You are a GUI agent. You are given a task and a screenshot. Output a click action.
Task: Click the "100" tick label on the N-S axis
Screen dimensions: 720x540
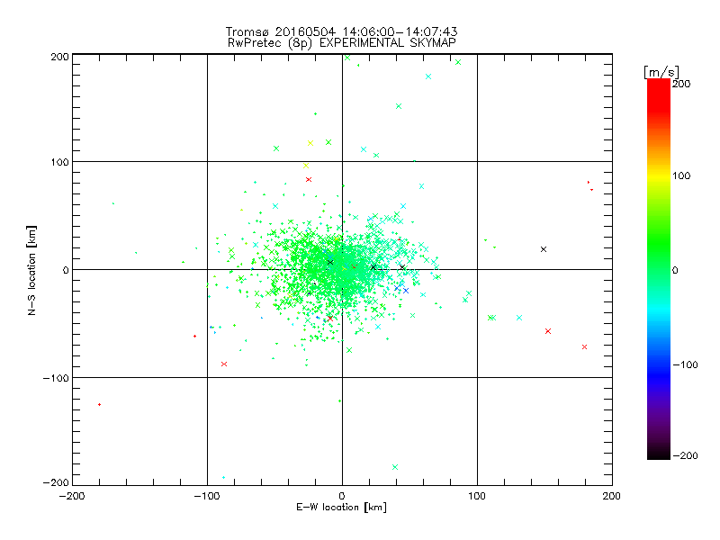coord(59,162)
